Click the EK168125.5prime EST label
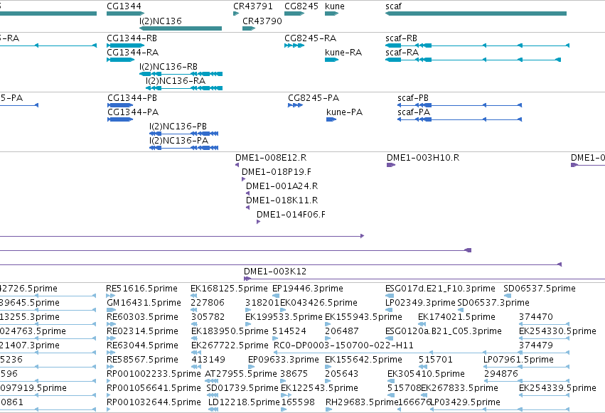Screen dimensions: 605x413 tap(229, 289)
